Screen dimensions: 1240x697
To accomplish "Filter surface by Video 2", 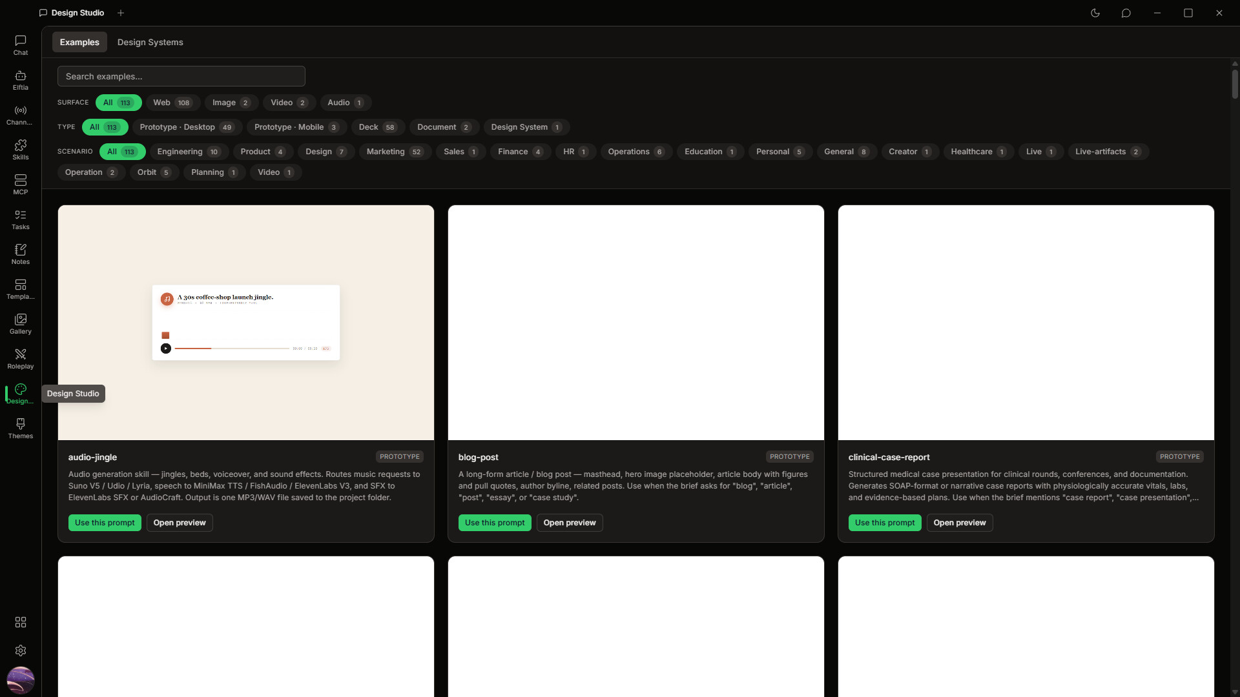I will click(x=289, y=103).
